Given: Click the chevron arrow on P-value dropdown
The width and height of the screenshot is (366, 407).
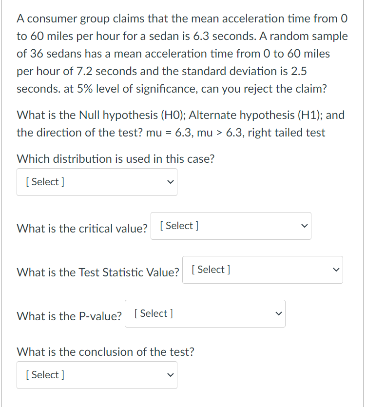Looking at the screenshot, I should (x=277, y=314).
